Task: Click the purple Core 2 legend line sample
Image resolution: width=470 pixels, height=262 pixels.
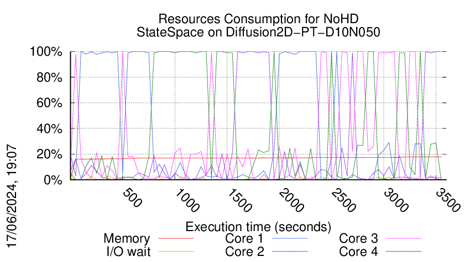Action: pos(290,251)
